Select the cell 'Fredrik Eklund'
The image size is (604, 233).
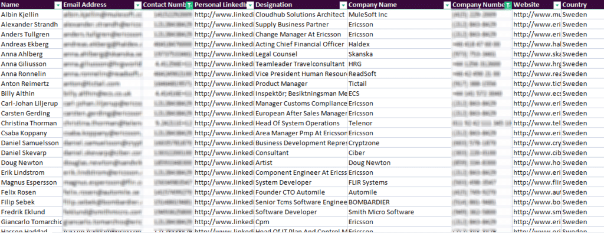pyautogui.click(x=31, y=212)
